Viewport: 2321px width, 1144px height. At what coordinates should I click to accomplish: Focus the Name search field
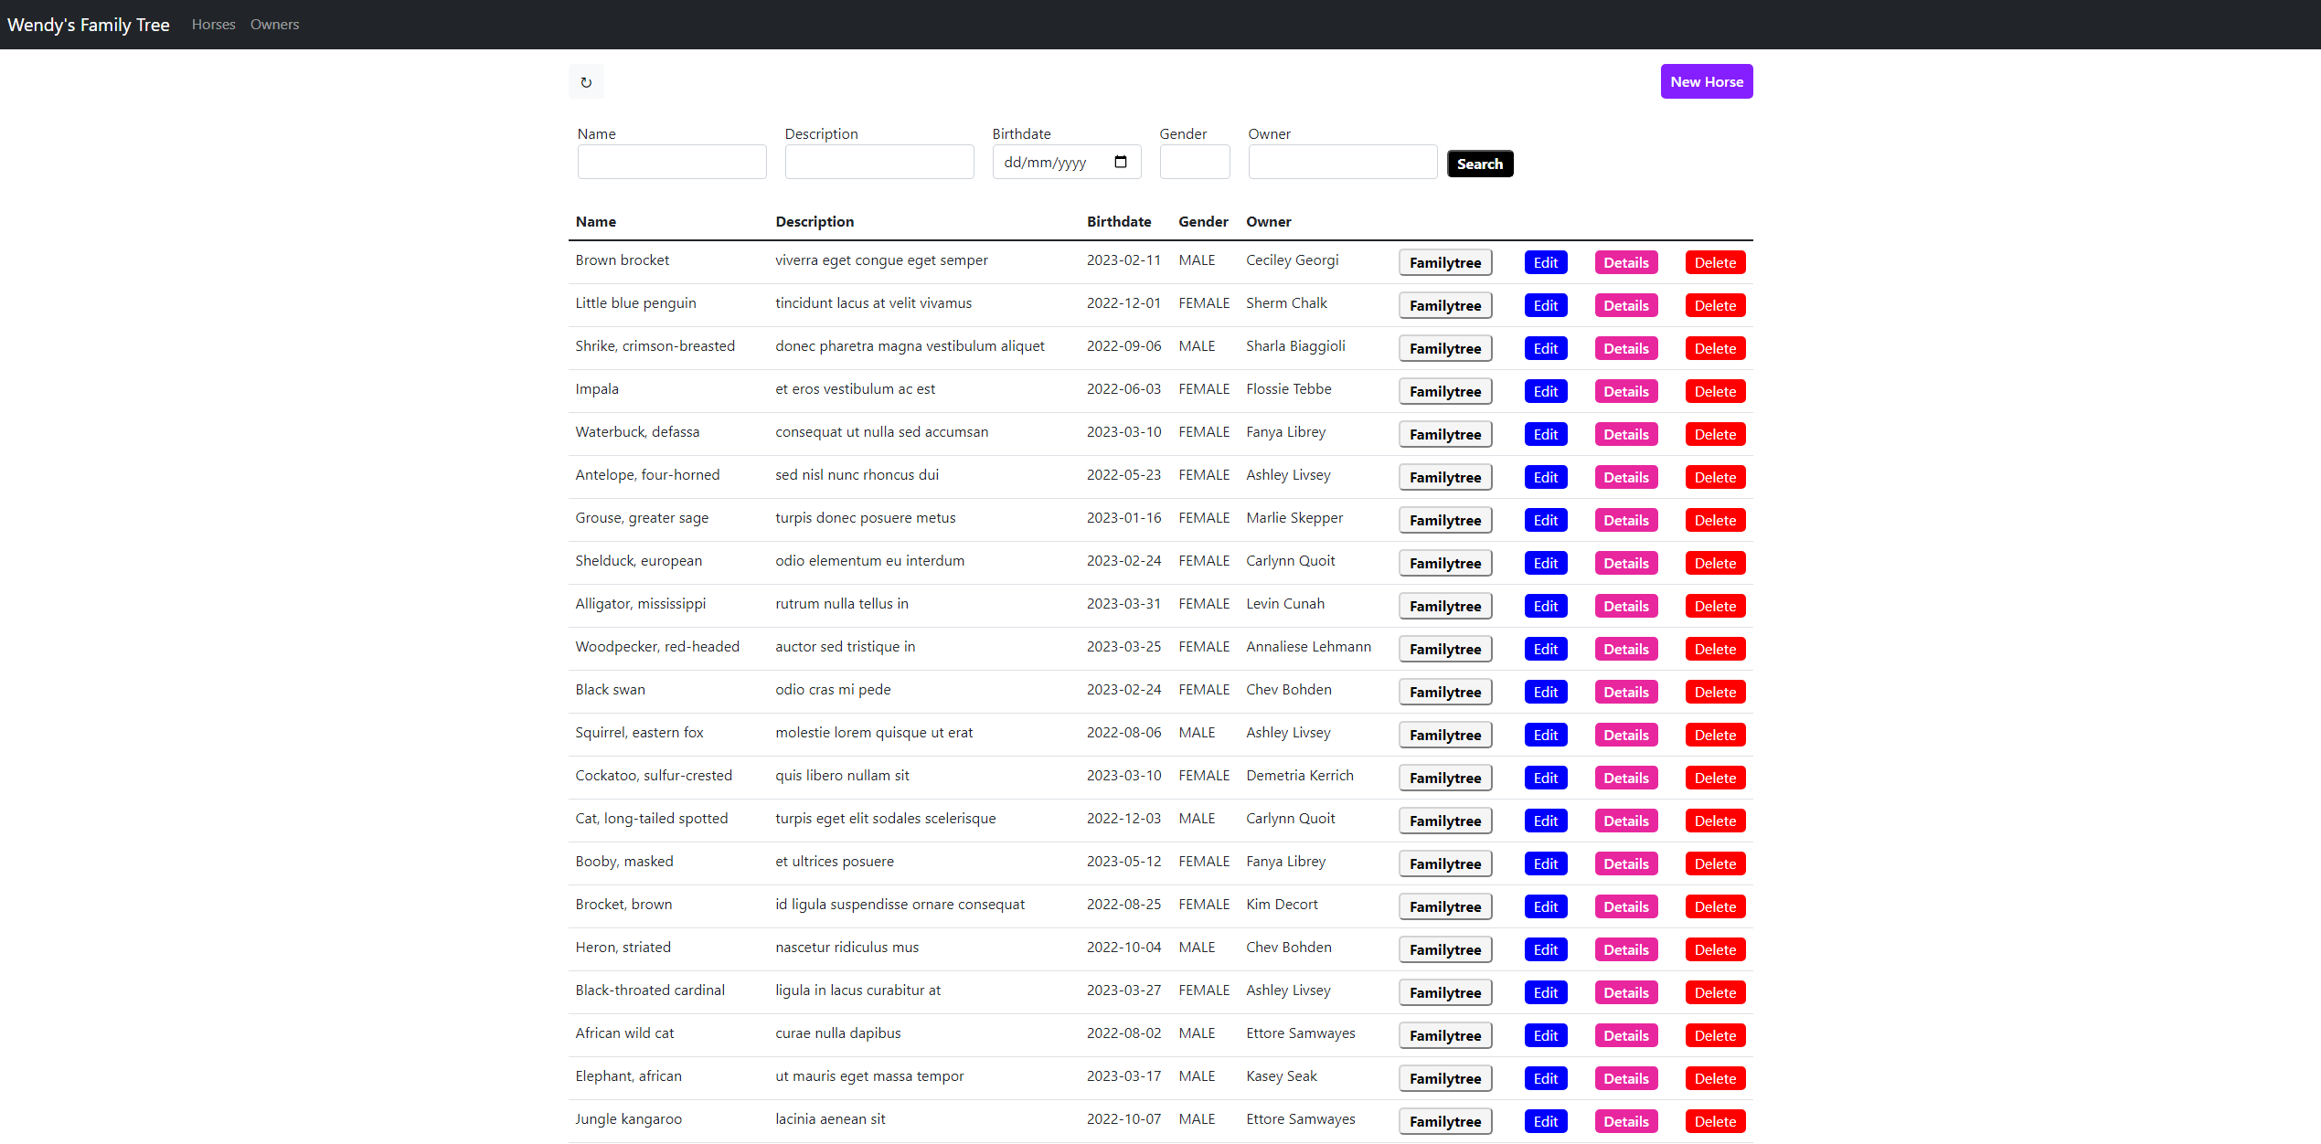click(x=671, y=162)
